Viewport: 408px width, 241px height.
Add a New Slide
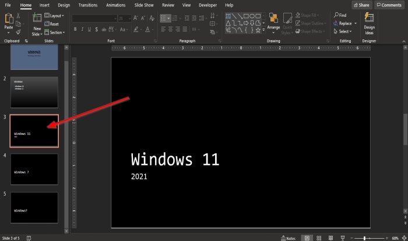coord(37,19)
